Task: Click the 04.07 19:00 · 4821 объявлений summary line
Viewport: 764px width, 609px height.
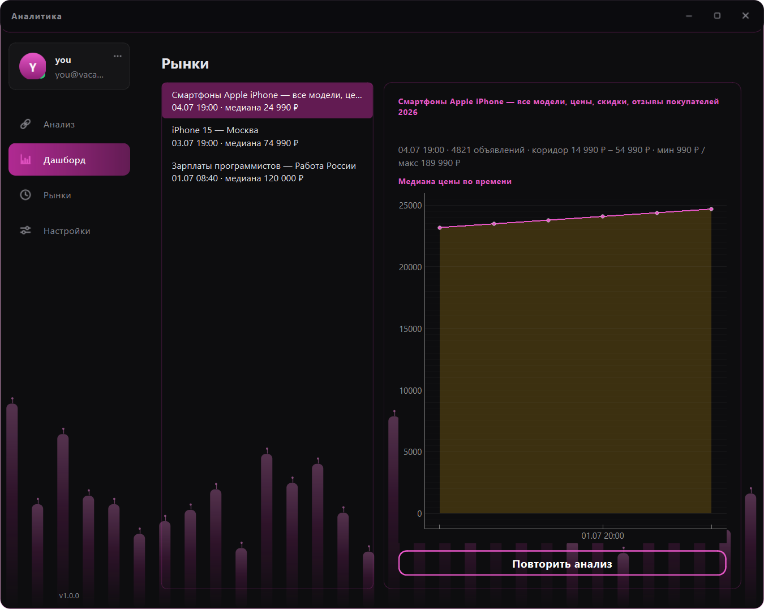Action: point(552,156)
